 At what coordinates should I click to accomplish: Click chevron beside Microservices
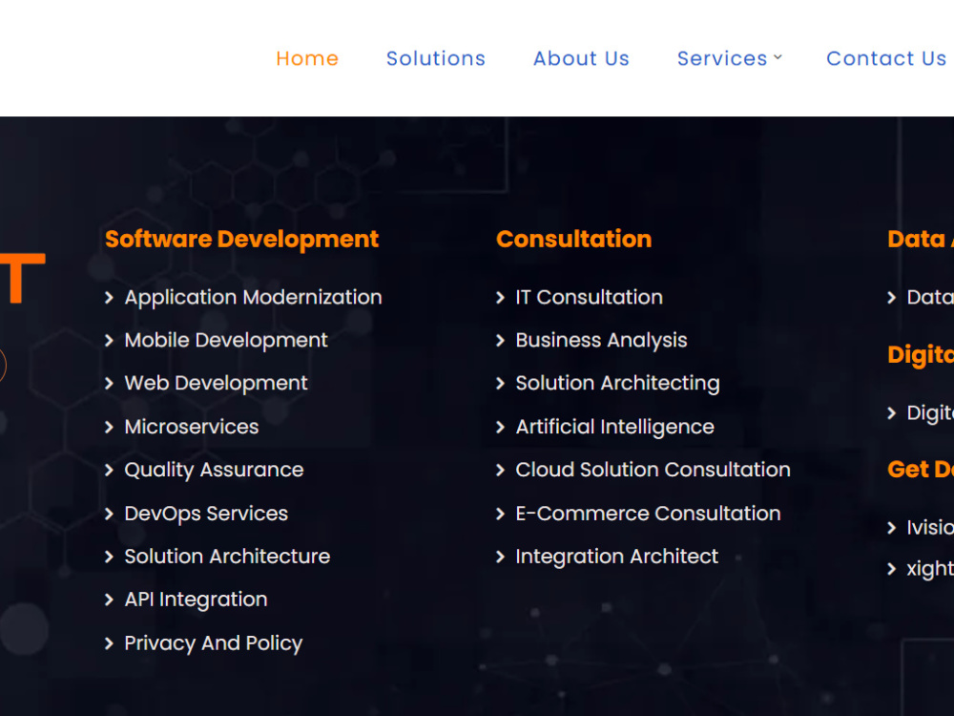(x=109, y=428)
